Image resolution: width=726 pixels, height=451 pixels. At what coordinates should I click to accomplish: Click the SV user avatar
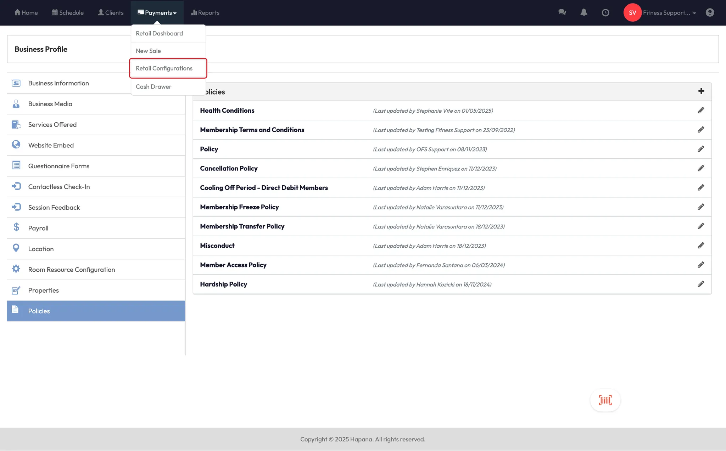(632, 13)
